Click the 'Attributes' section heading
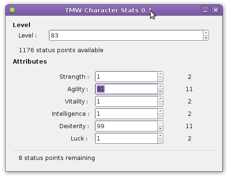This screenshot has width=229, height=178. (x=30, y=62)
